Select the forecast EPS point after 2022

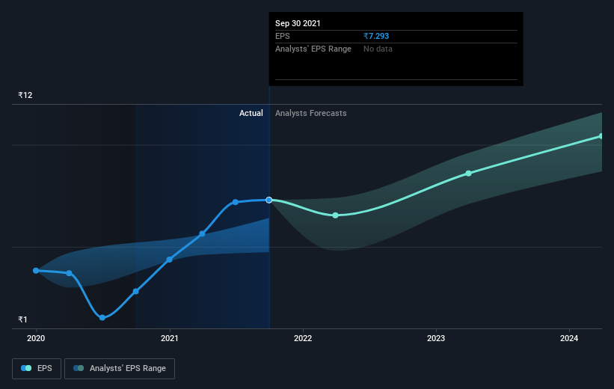[x=336, y=215]
